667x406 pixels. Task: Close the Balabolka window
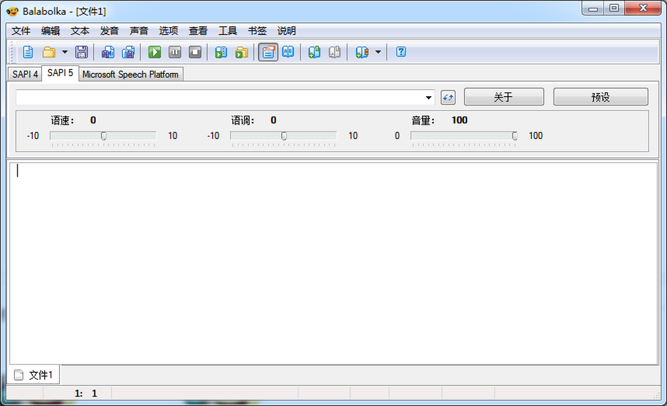click(x=643, y=8)
